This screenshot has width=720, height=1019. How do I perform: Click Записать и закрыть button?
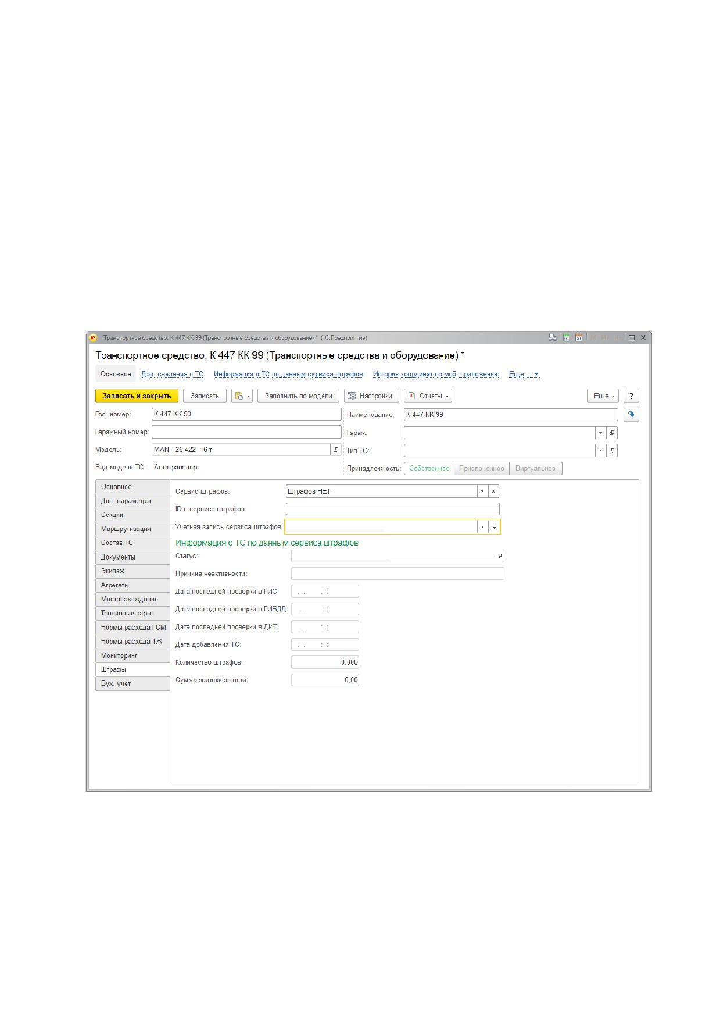point(137,396)
